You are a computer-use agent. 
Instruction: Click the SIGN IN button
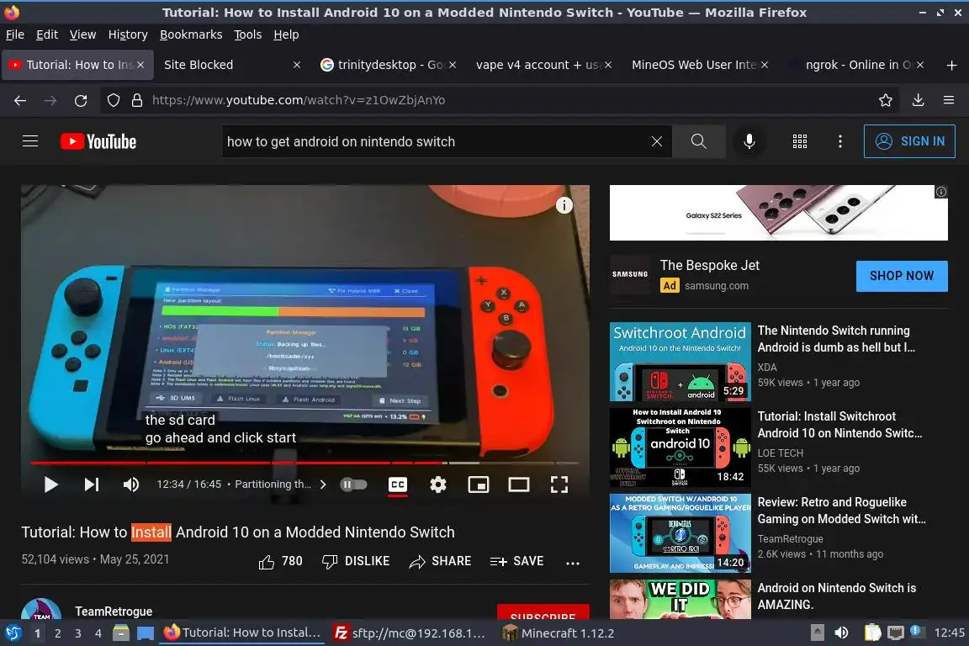pos(909,141)
